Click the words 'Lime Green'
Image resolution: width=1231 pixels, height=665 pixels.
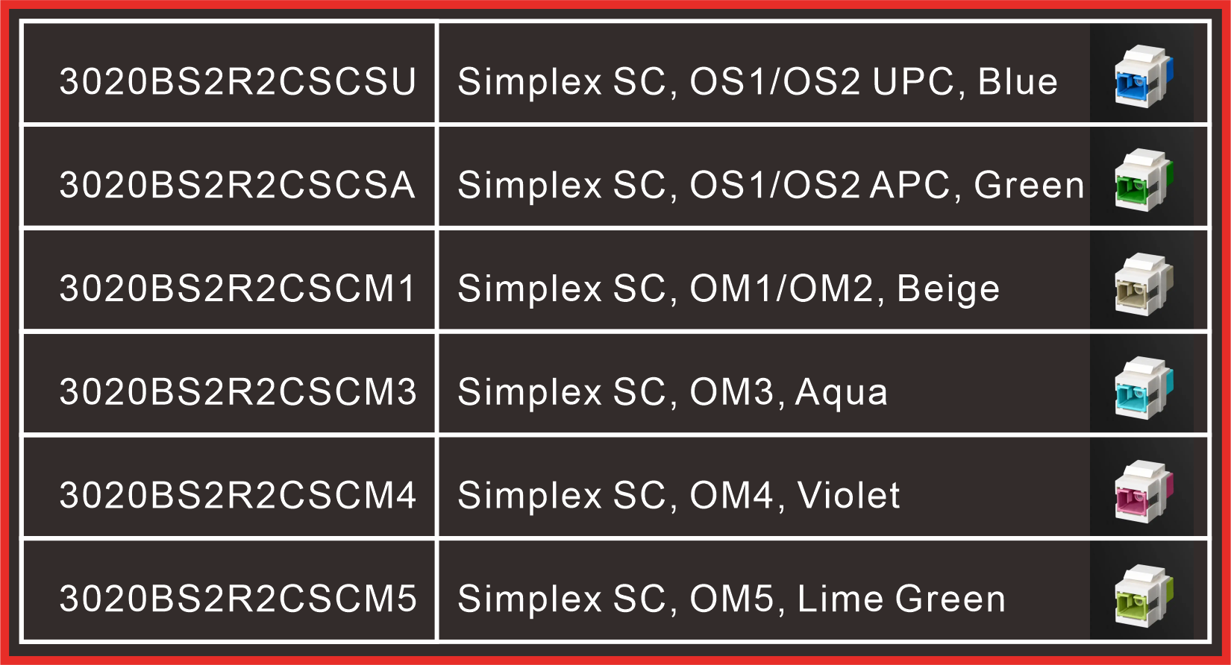pos(901,599)
